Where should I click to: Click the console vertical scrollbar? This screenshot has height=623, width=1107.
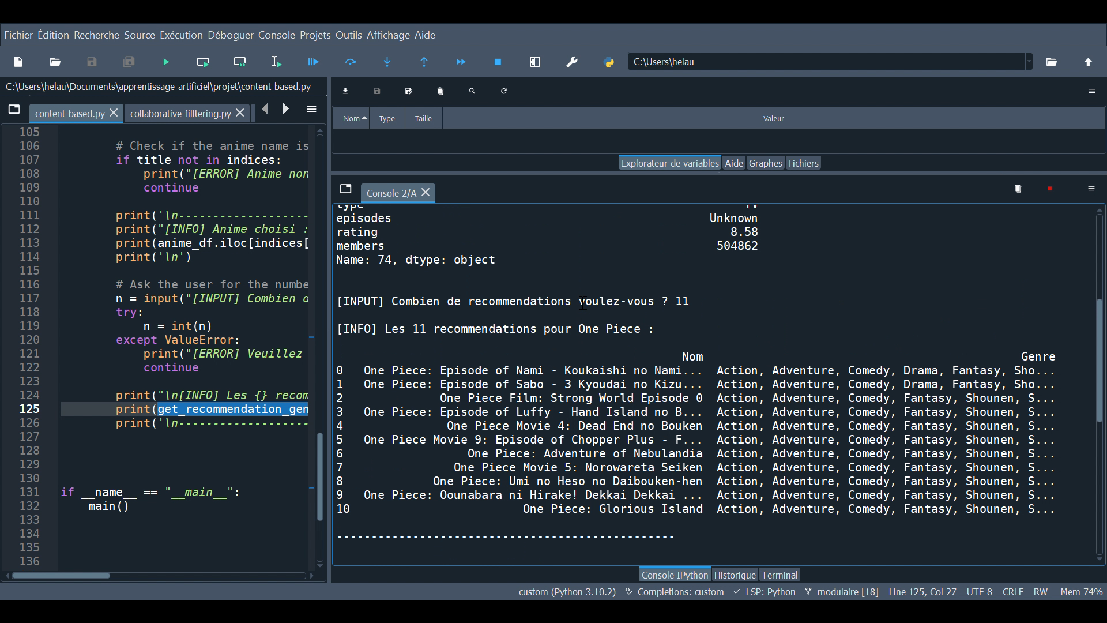pyautogui.click(x=1099, y=361)
